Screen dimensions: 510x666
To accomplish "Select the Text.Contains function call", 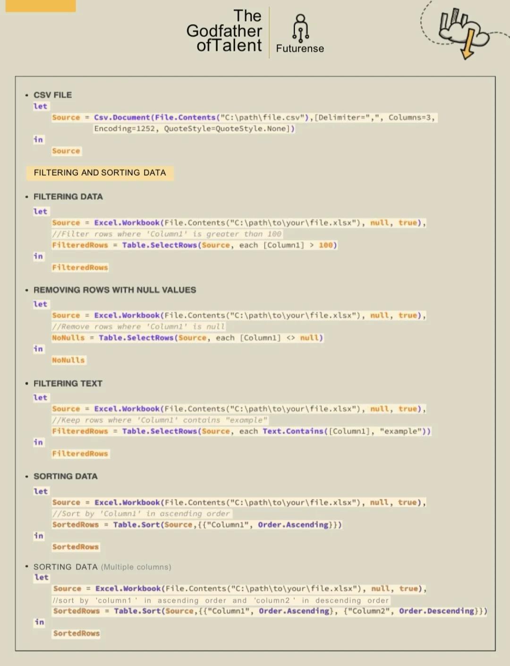I will pos(293,431).
